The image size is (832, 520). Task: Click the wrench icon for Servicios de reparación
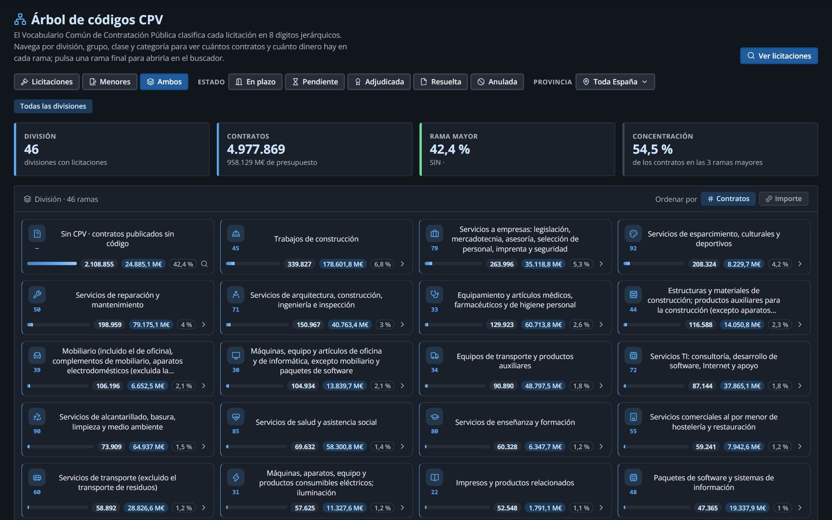[x=37, y=295]
